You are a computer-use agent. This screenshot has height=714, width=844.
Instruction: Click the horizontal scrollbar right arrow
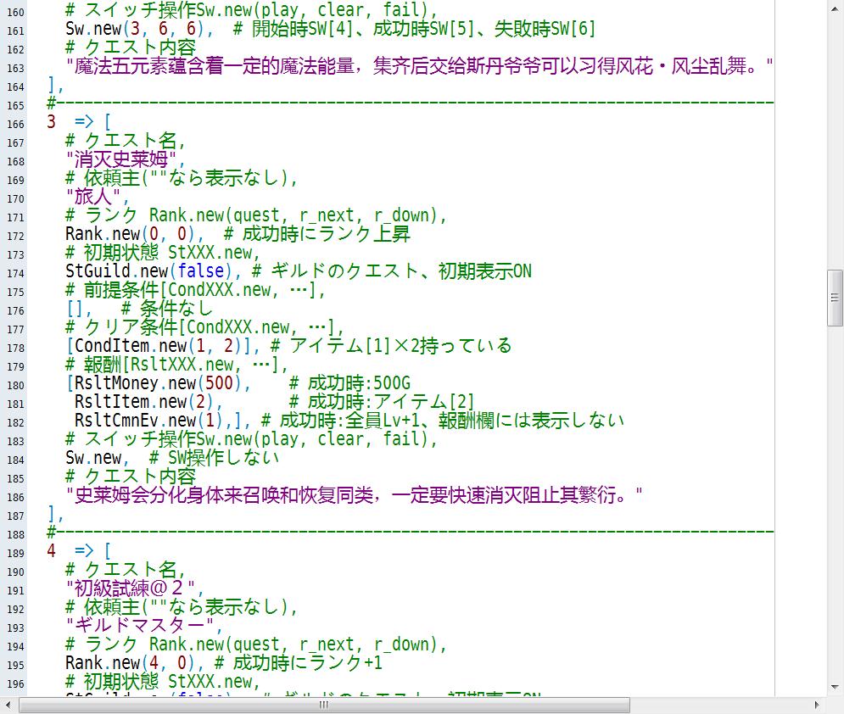click(x=816, y=705)
